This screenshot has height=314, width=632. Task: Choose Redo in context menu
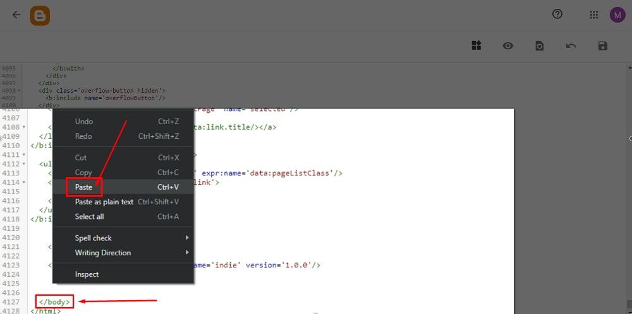[123, 136]
